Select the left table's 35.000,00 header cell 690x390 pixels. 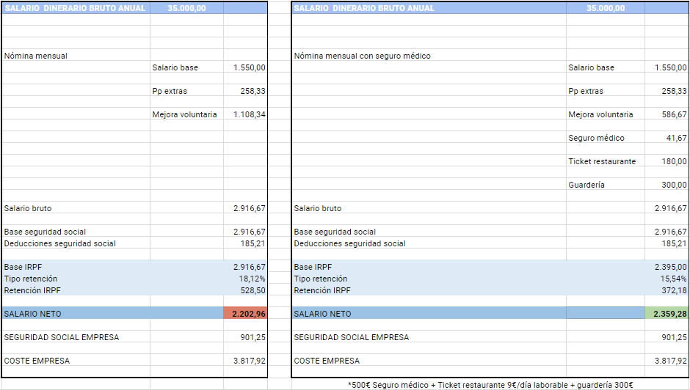pyautogui.click(x=186, y=8)
